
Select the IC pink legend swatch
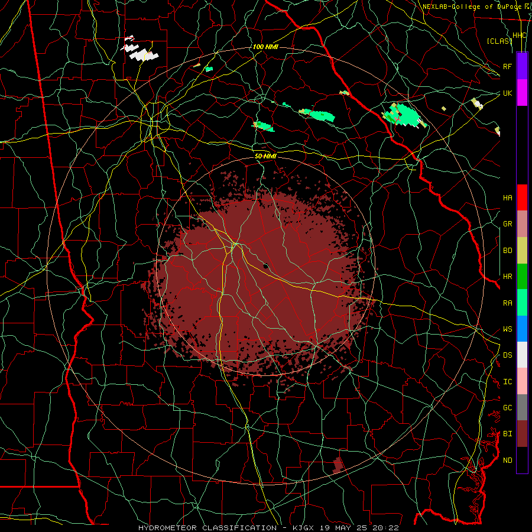(522, 381)
